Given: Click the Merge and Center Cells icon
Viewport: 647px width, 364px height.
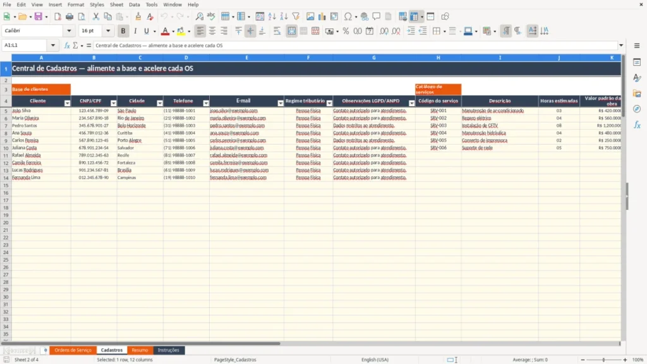Looking at the screenshot, I should [x=291, y=31].
